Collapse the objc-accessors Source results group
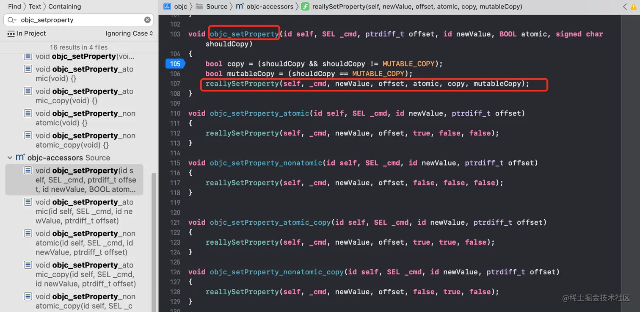 coord(10,157)
